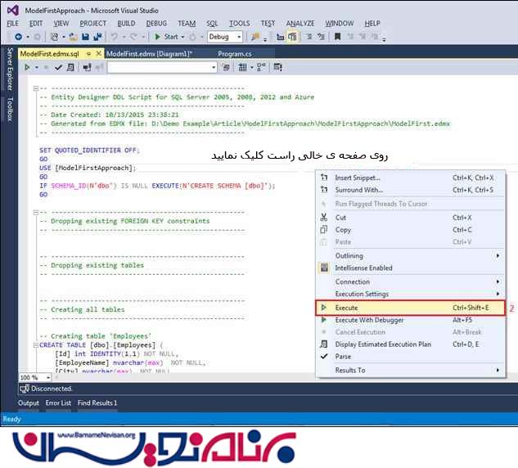Image resolution: width=518 pixels, height=468 pixels.
Task: Toggle the Intellisense Enabled option
Action: click(x=363, y=268)
